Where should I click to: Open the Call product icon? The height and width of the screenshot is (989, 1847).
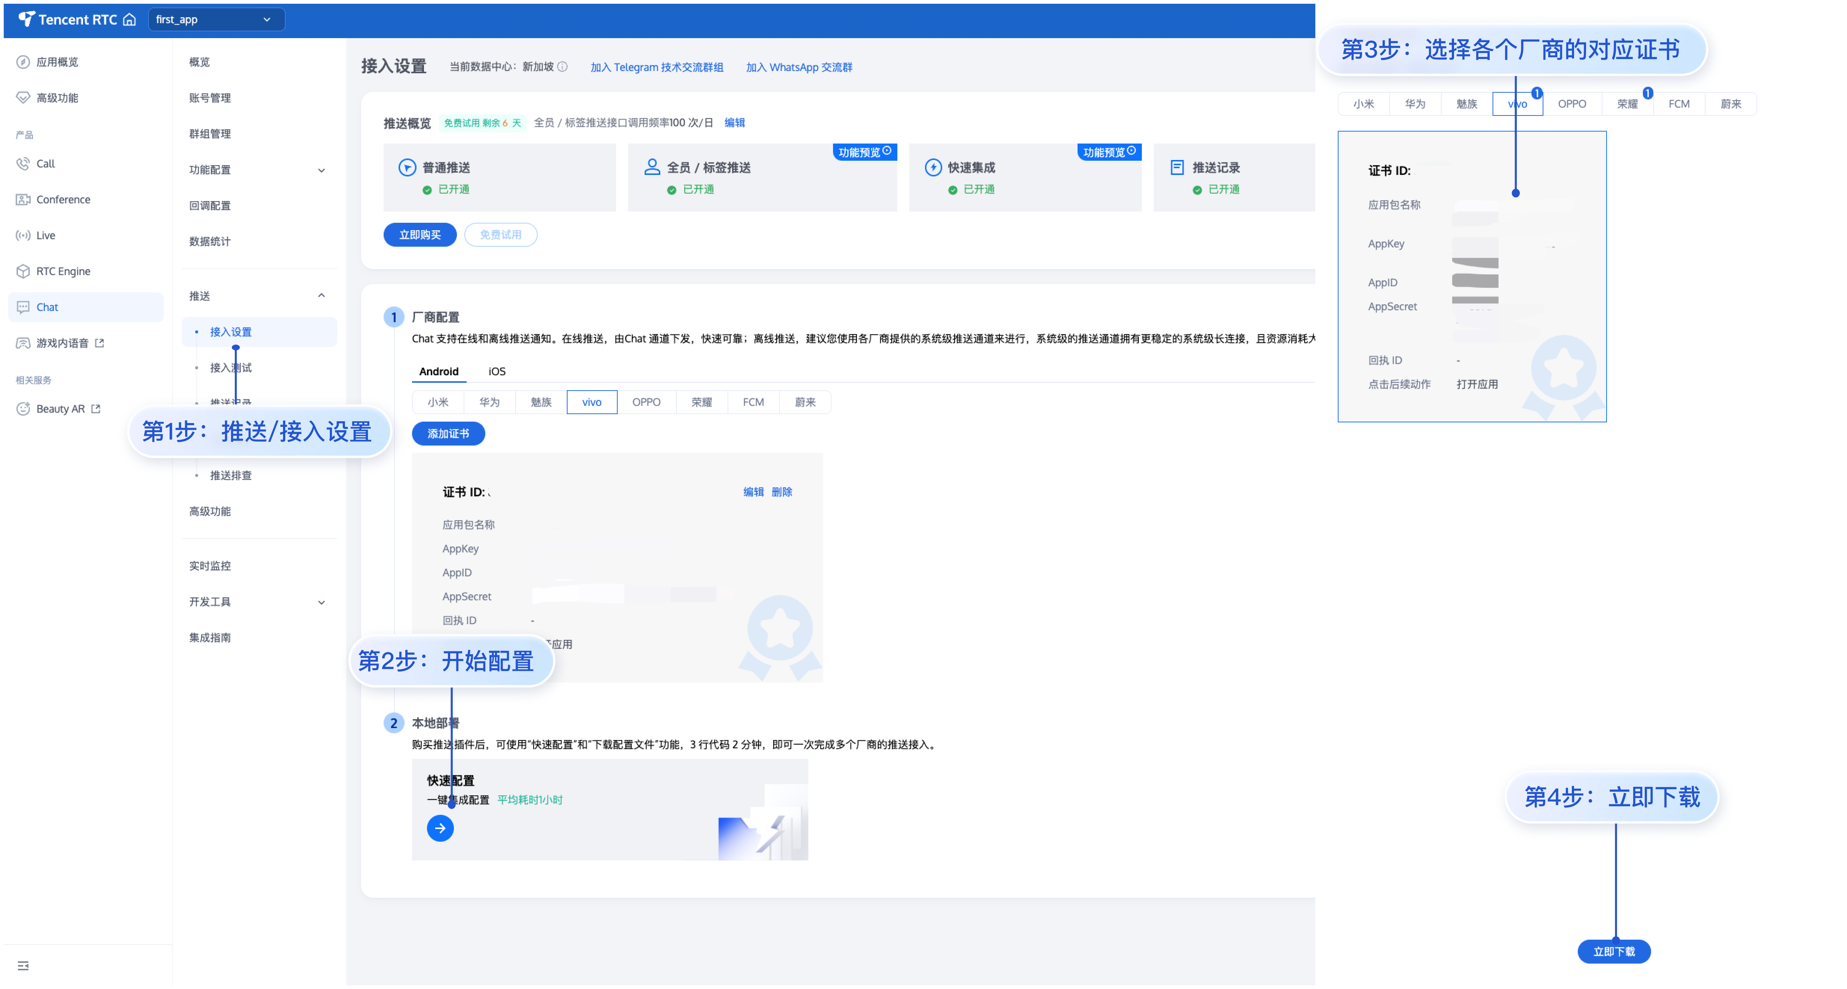[x=23, y=163]
